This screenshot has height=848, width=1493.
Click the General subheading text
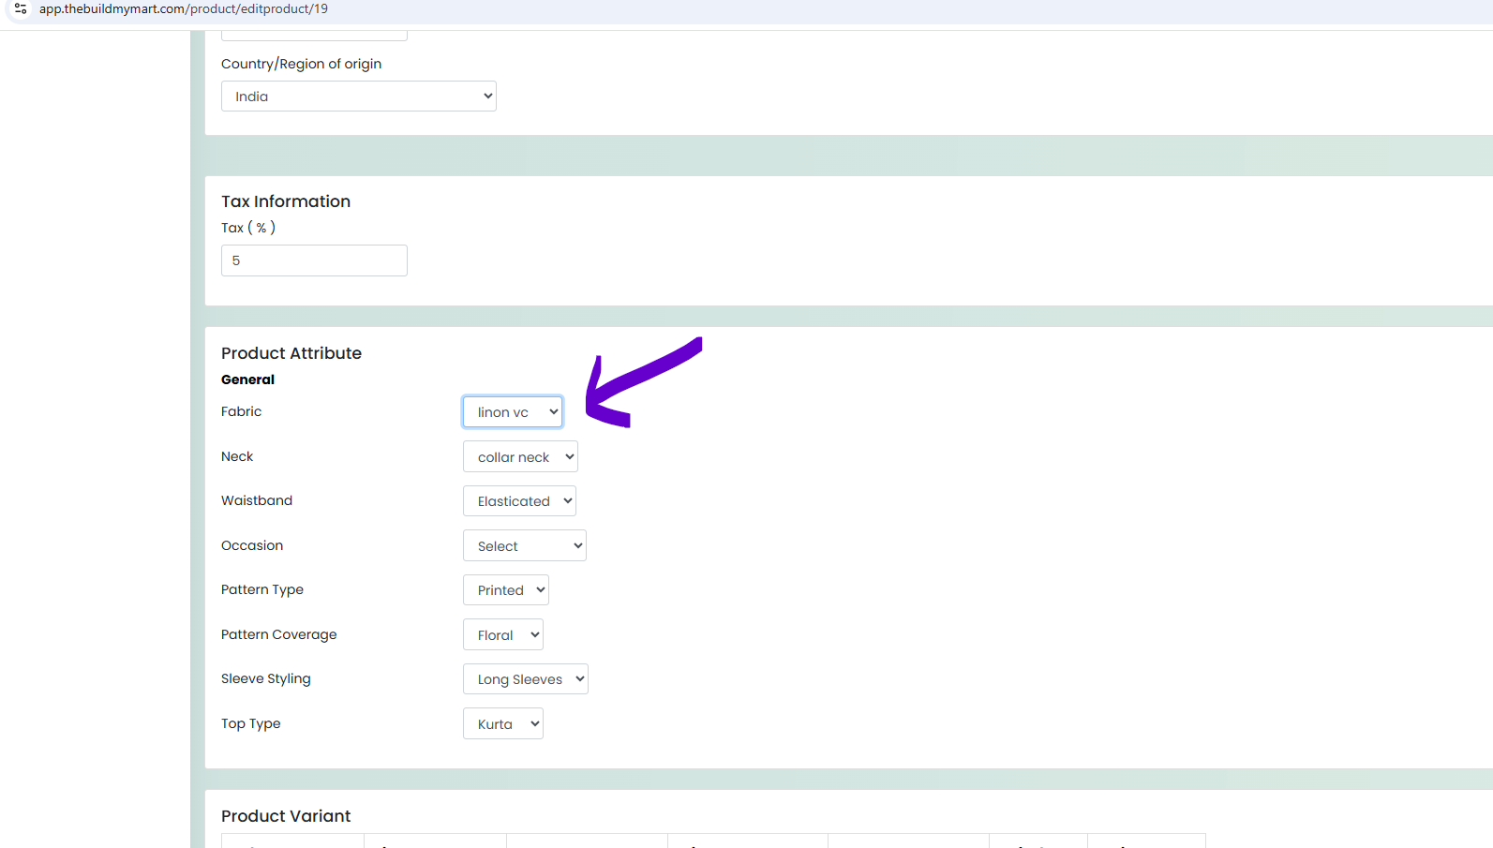tap(247, 379)
